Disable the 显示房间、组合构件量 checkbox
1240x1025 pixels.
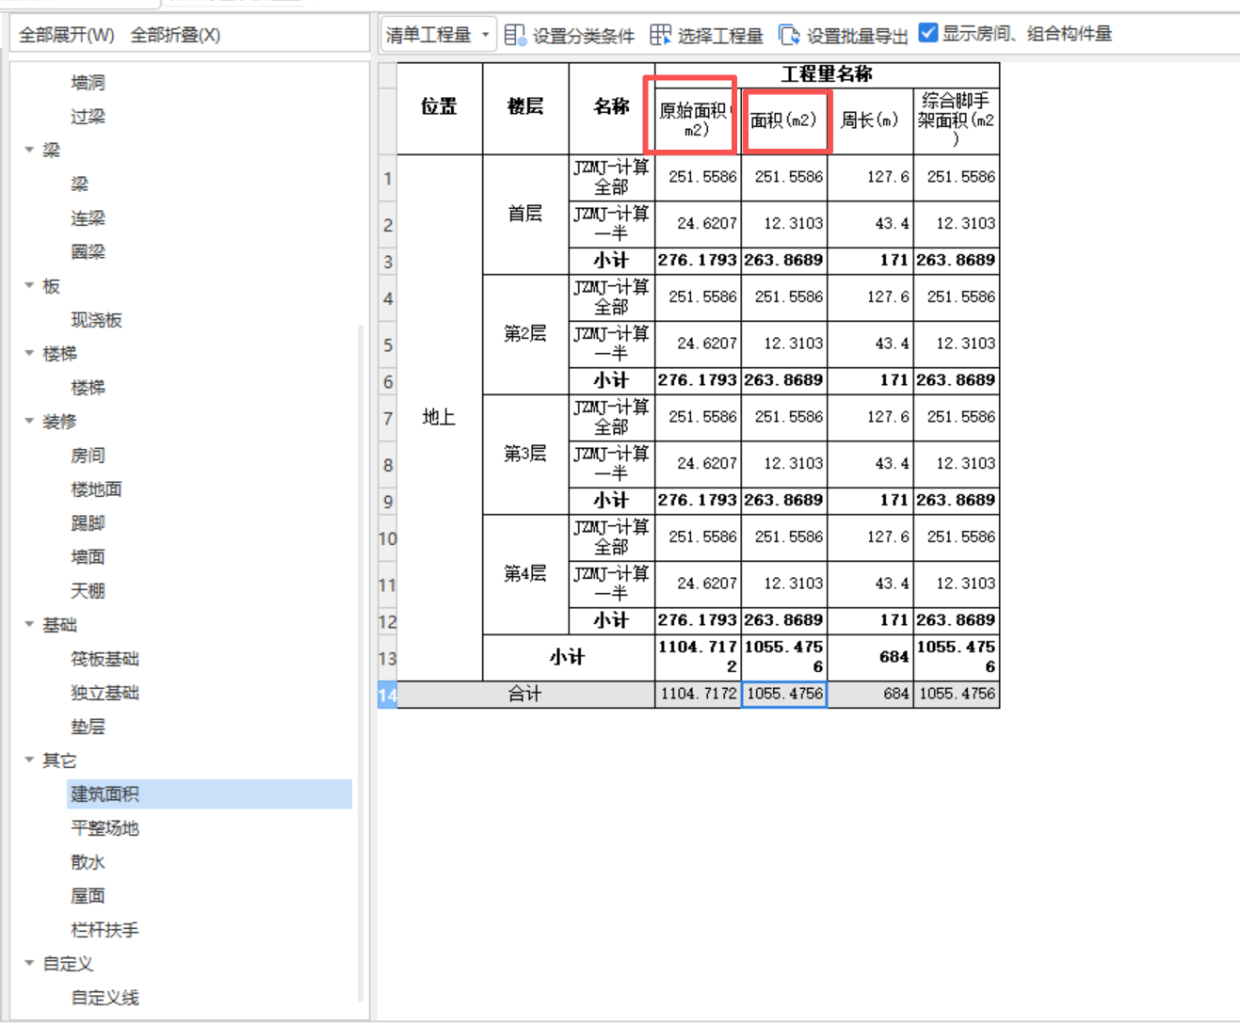928,33
